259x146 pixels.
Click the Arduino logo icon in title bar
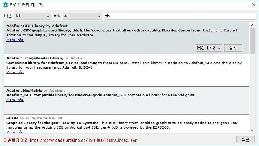click(6, 5)
